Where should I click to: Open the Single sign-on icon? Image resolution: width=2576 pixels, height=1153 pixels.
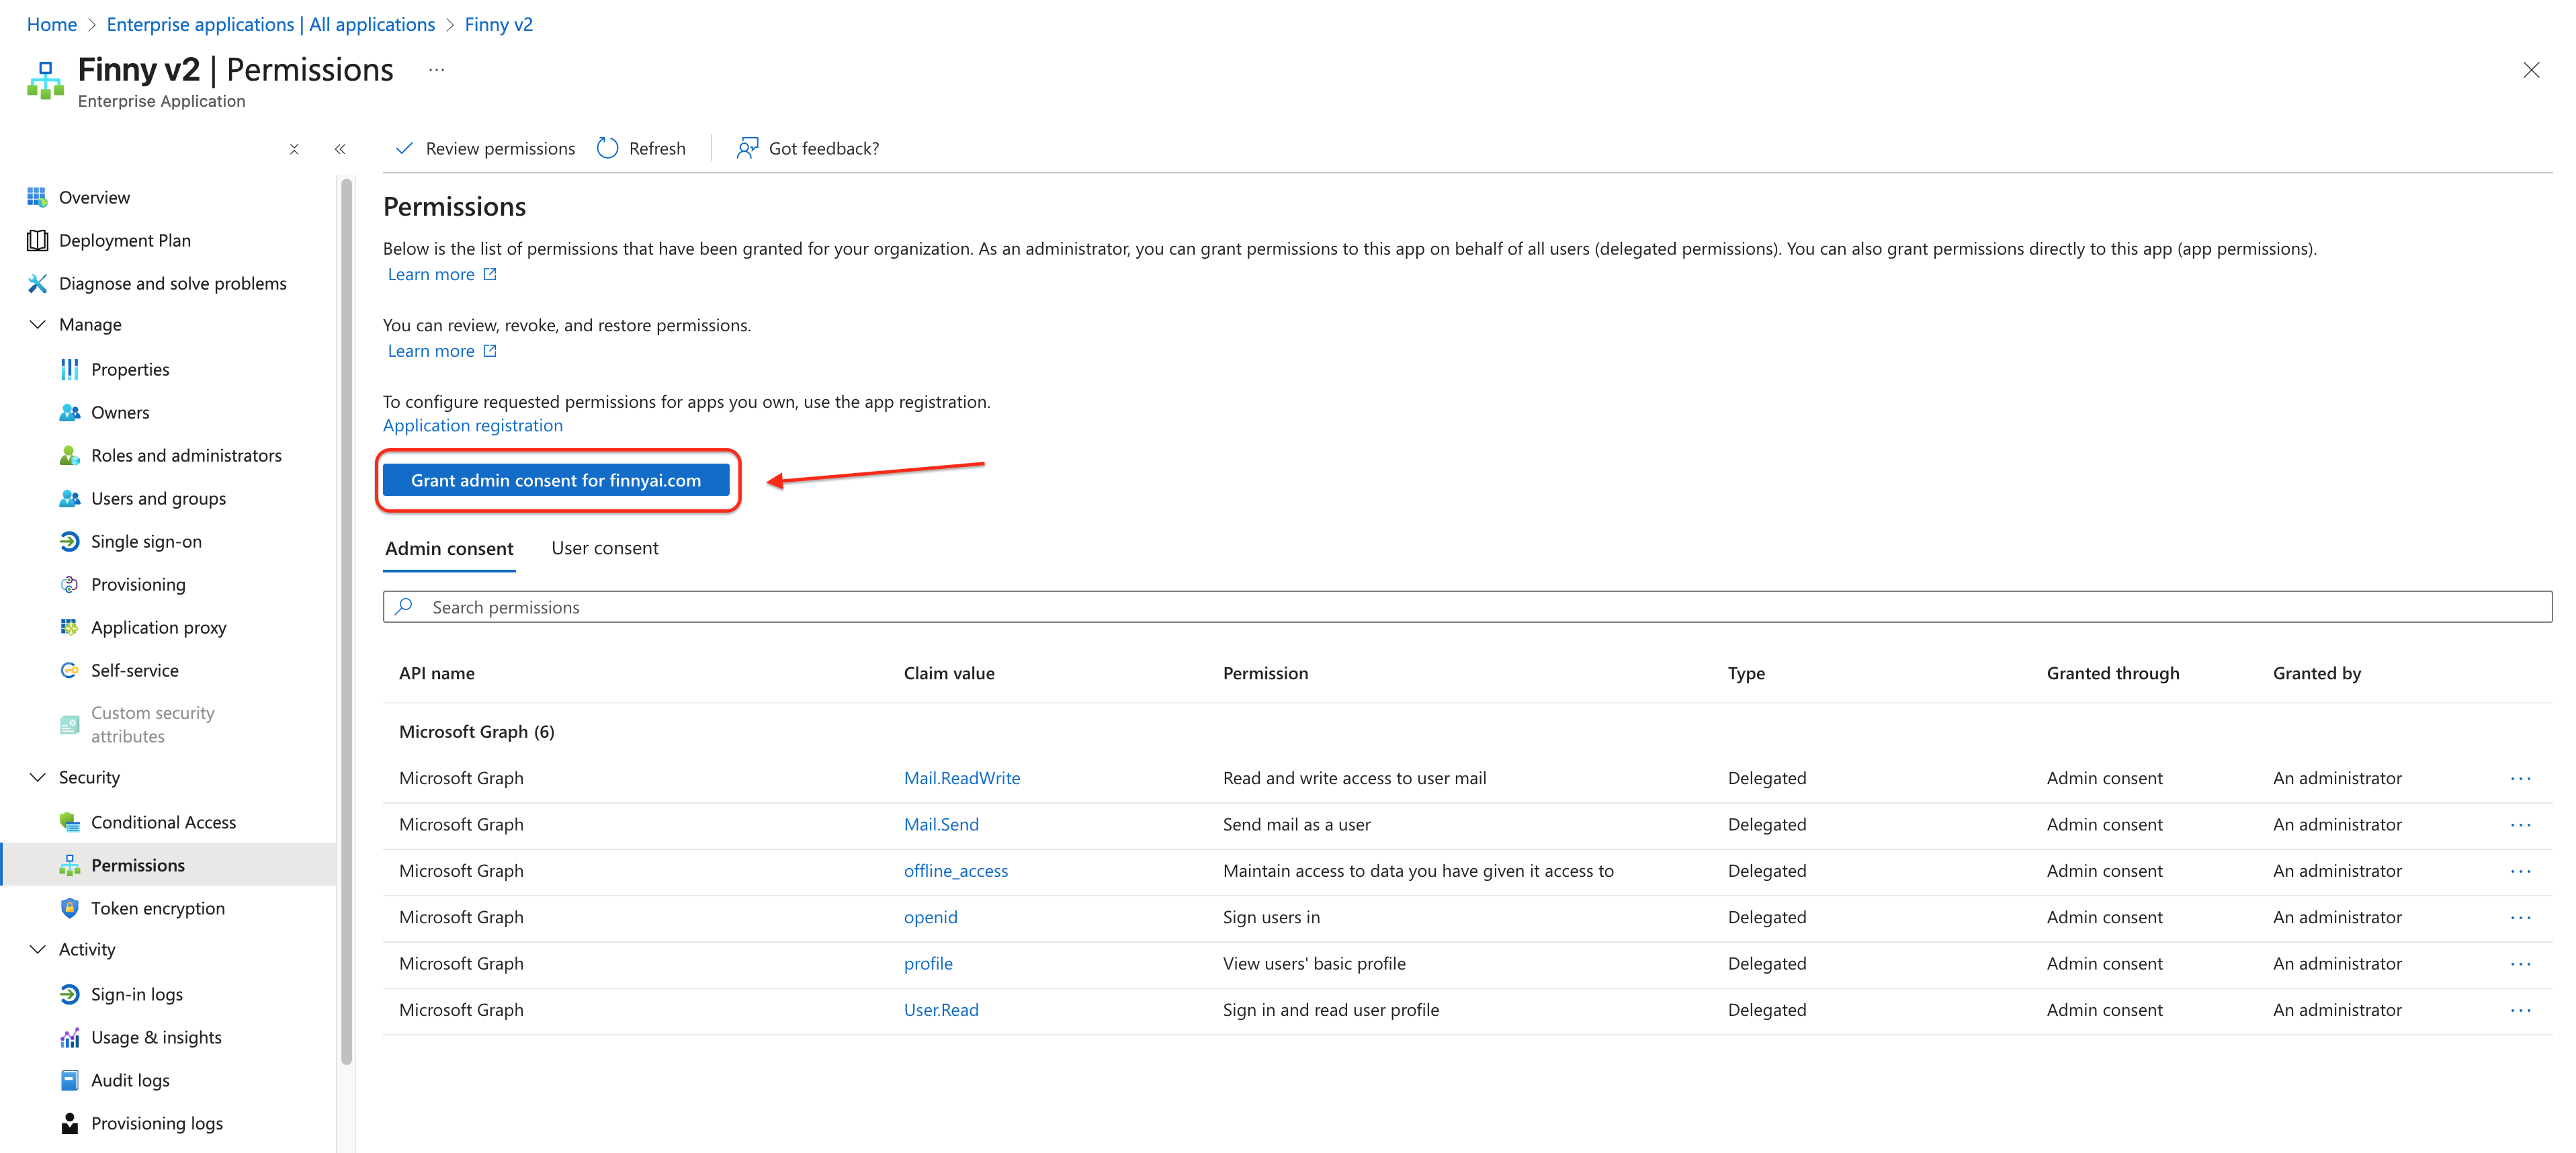coord(69,541)
